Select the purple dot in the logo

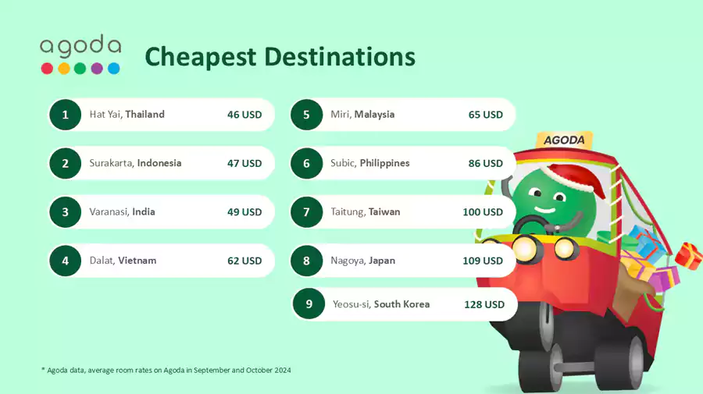(97, 69)
